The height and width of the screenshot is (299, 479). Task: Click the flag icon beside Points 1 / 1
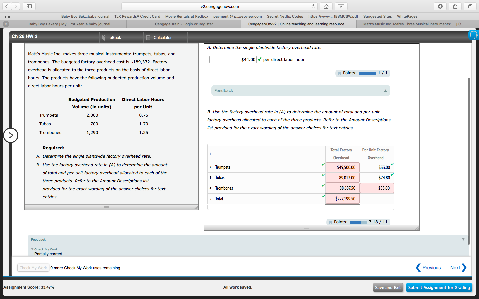[339, 73]
